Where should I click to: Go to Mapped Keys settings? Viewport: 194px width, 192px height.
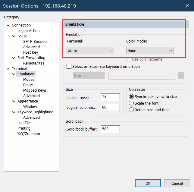34,90
